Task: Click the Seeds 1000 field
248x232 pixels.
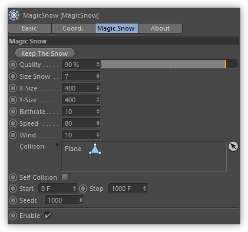Action: tap(64, 200)
